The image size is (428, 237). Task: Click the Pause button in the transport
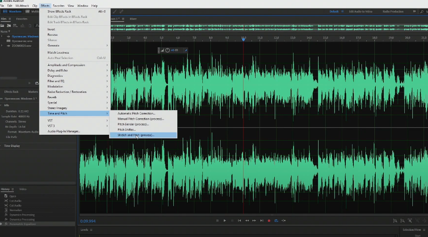[x=232, y=220]
